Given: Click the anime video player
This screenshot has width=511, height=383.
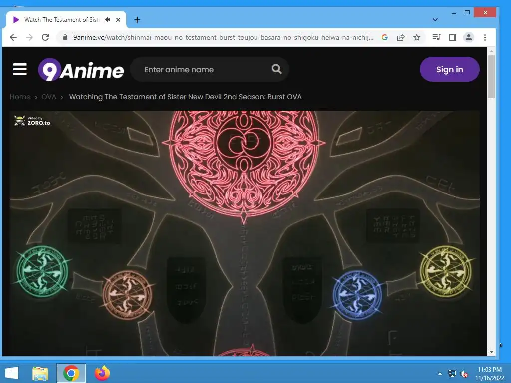Looking at the screenshot, I should click(245, 233).
